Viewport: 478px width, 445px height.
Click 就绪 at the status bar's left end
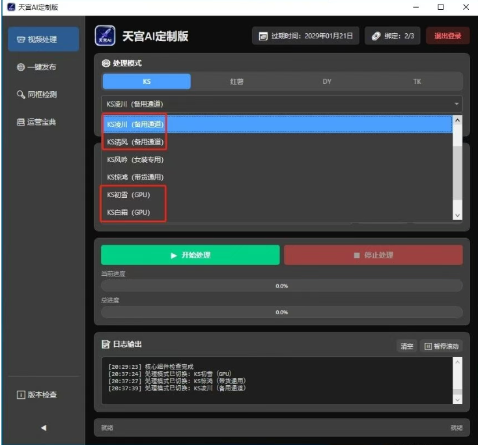107,427
